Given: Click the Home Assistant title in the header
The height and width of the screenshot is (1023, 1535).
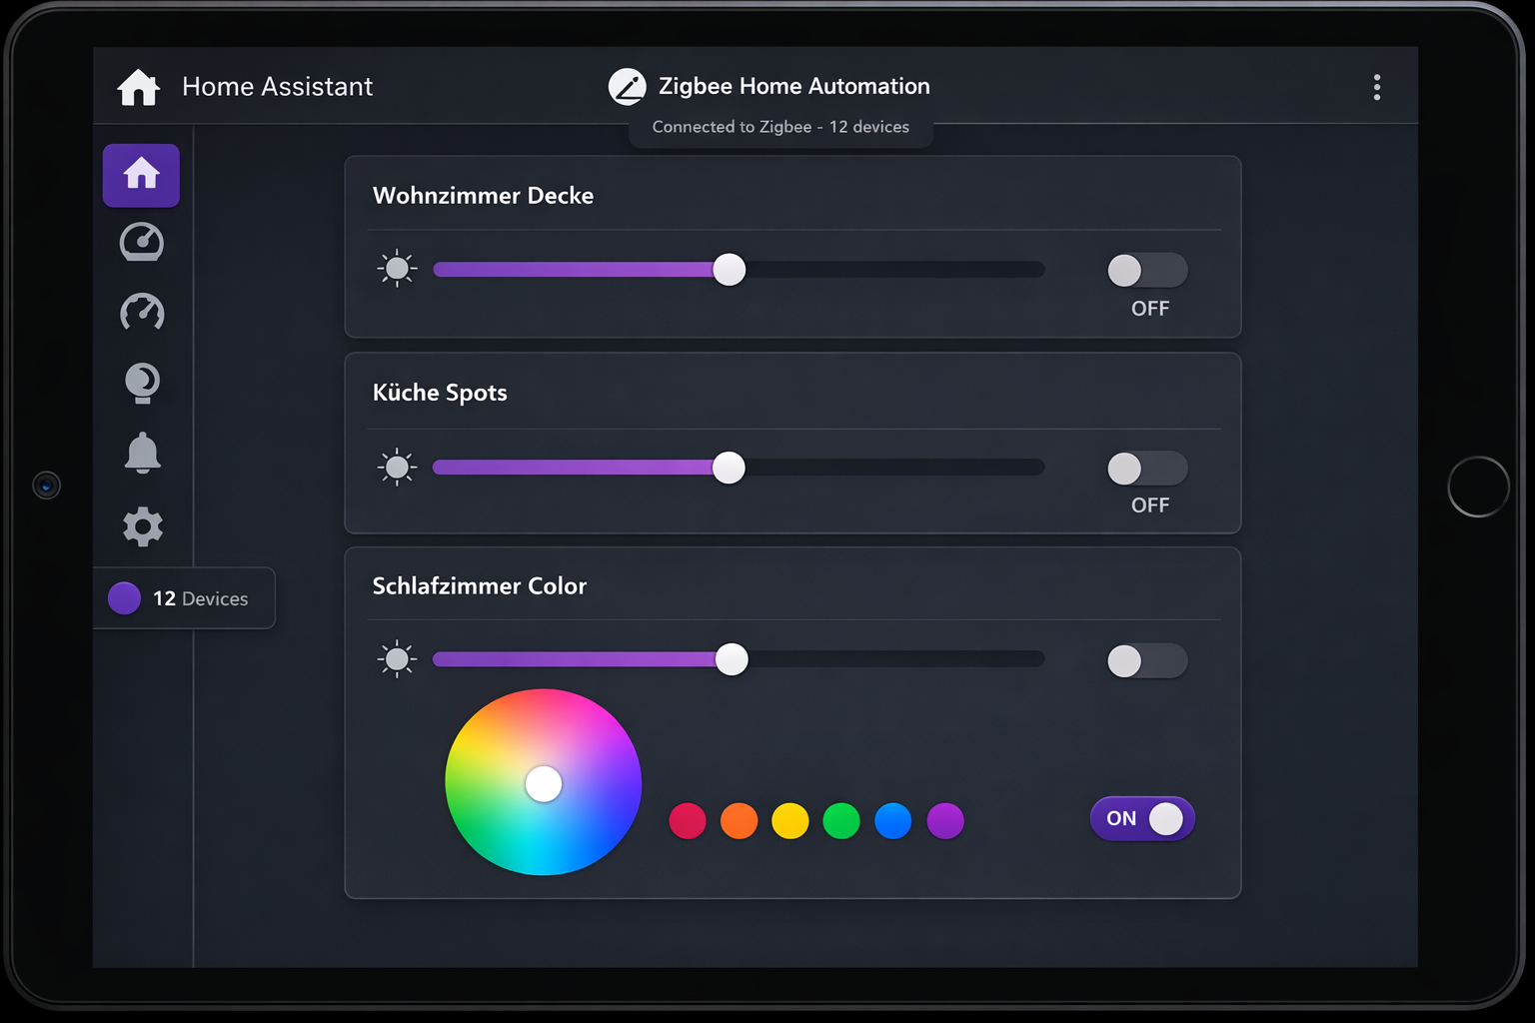Looking at the screenshot, I should pos(277,86).
